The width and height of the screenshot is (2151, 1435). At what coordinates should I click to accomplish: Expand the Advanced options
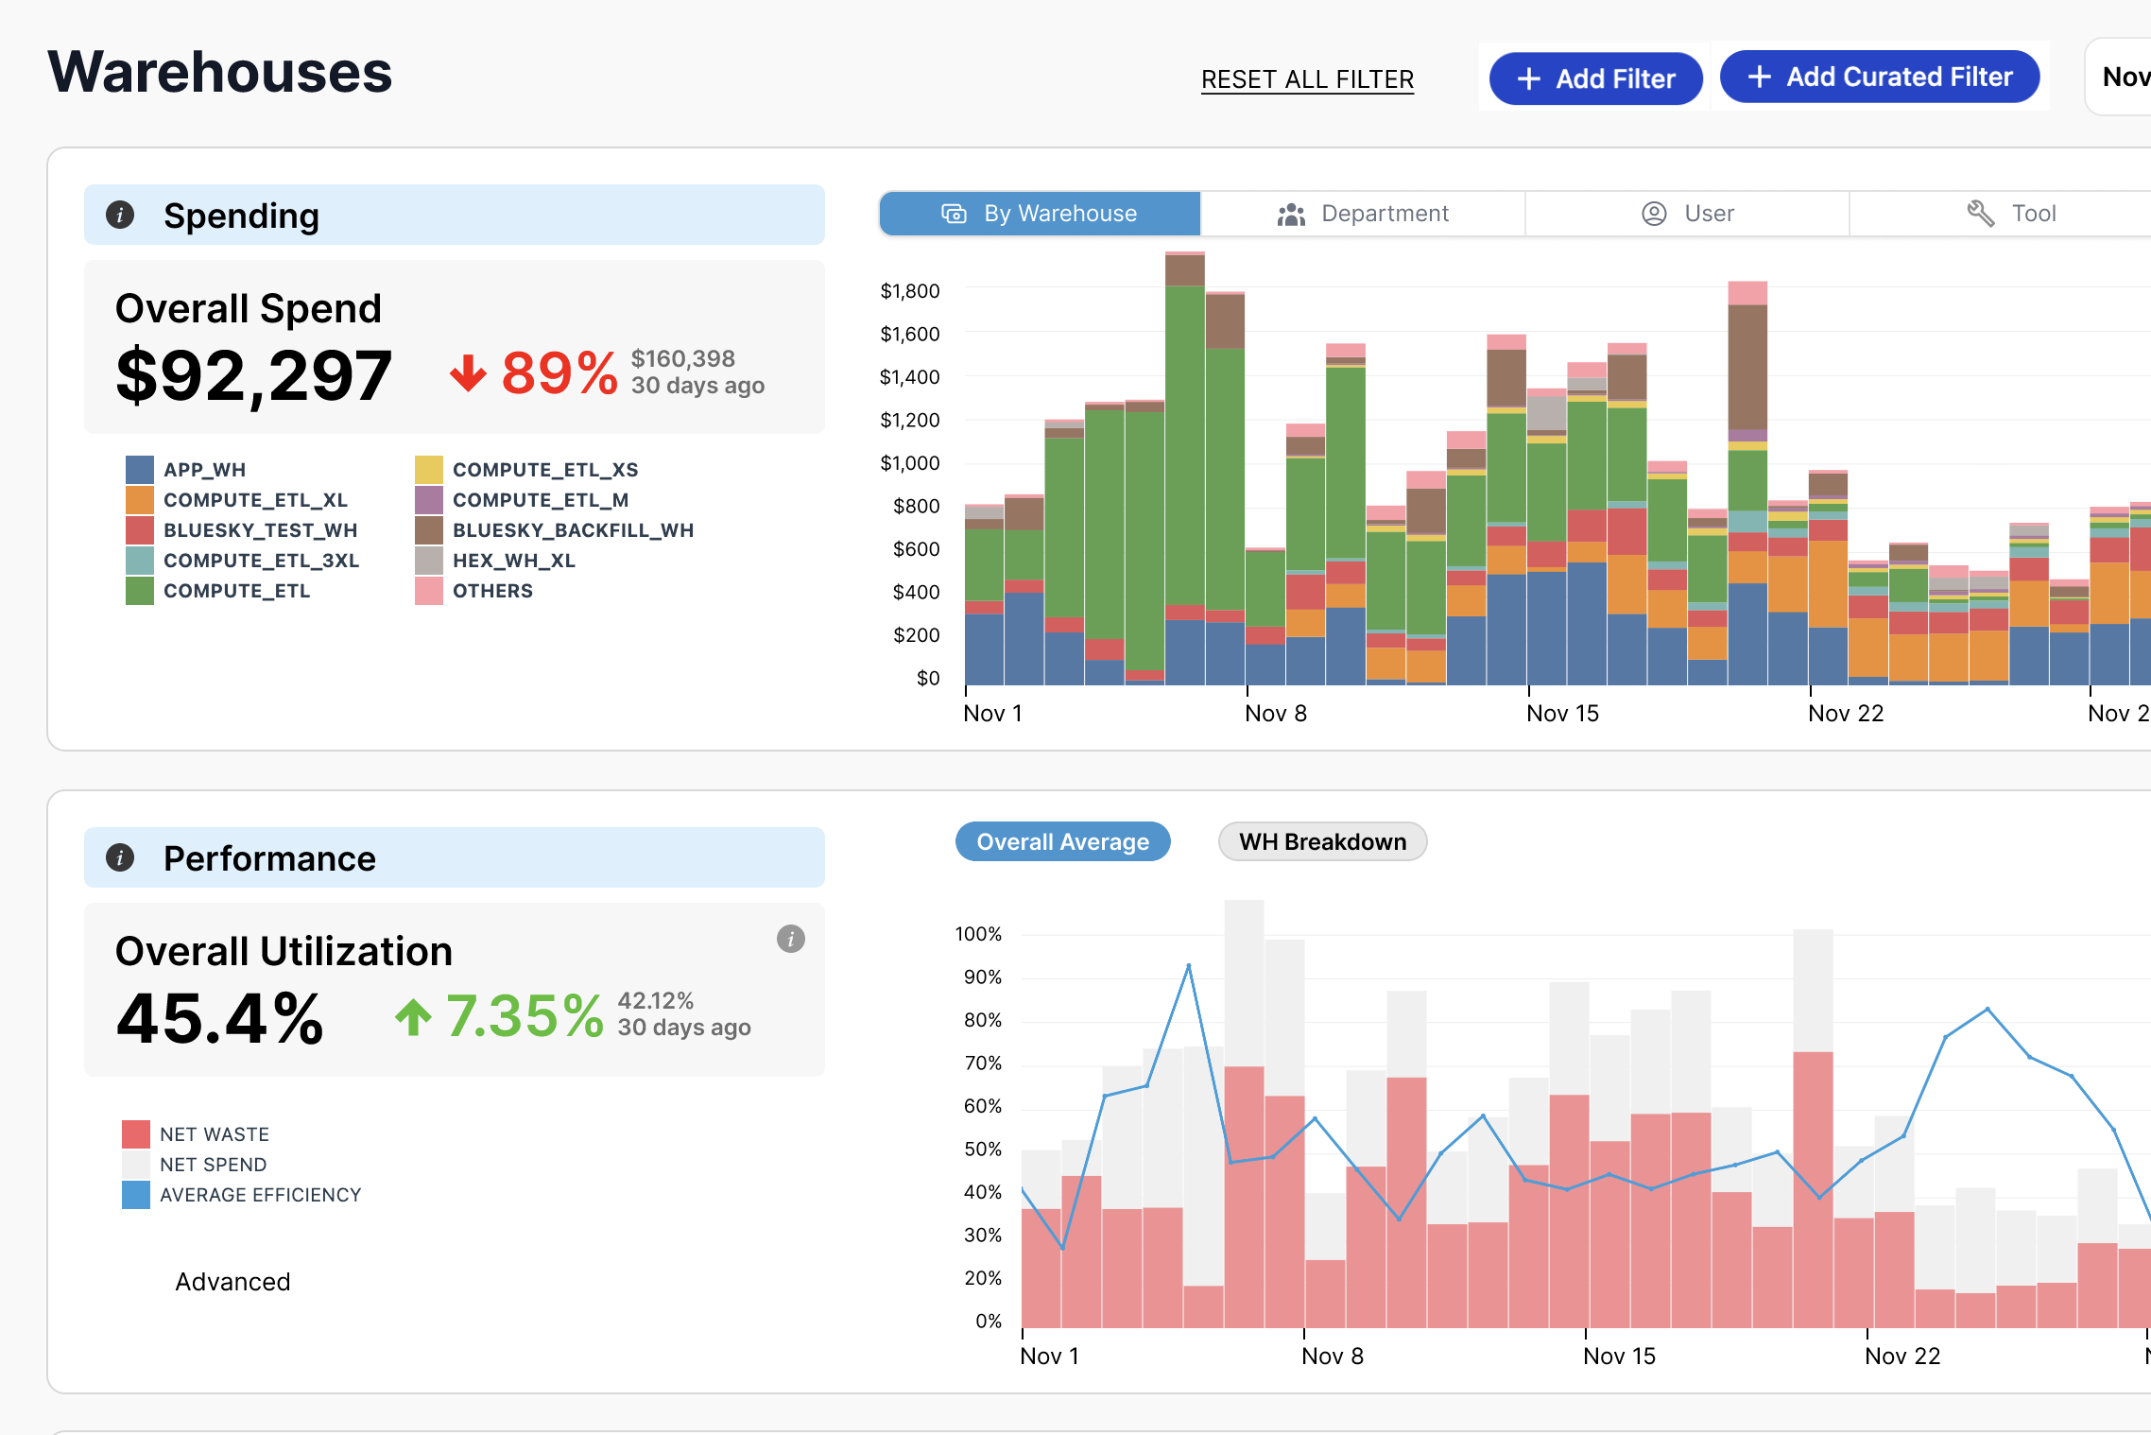232,1282
